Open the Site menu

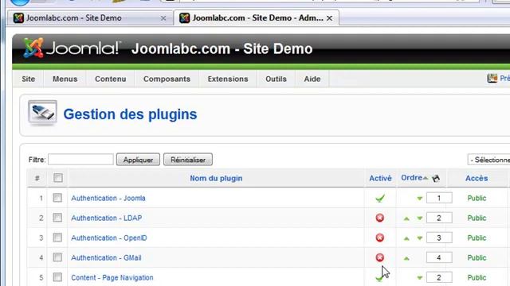[x=29, y=79]
